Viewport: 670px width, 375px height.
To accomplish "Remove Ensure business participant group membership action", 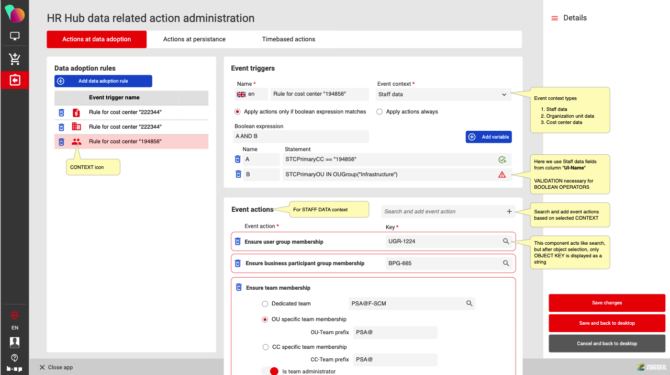I will (238, 264).
